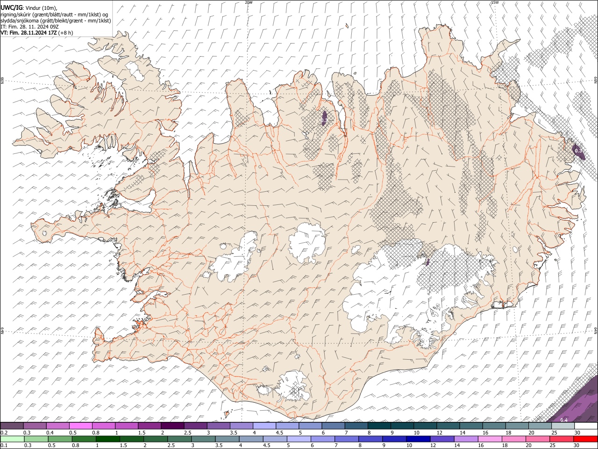
Task: Click the '0.4' label in the southeast purple area
Action: (564, 420)
